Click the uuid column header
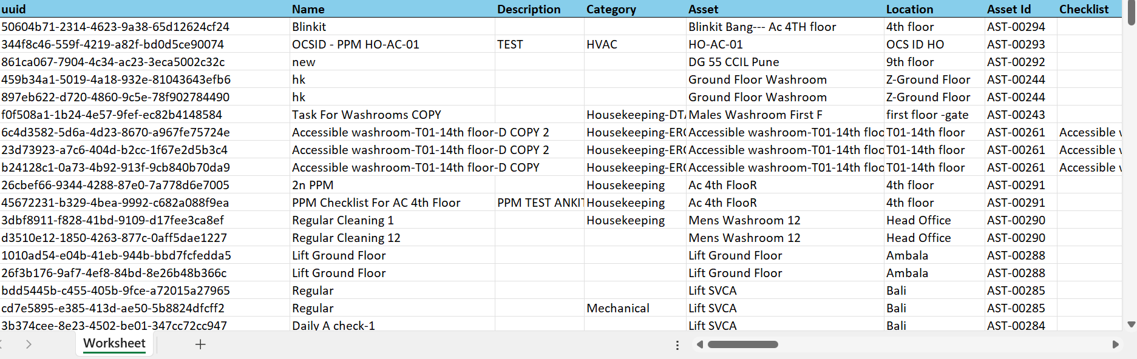 (x=14, y=9)
